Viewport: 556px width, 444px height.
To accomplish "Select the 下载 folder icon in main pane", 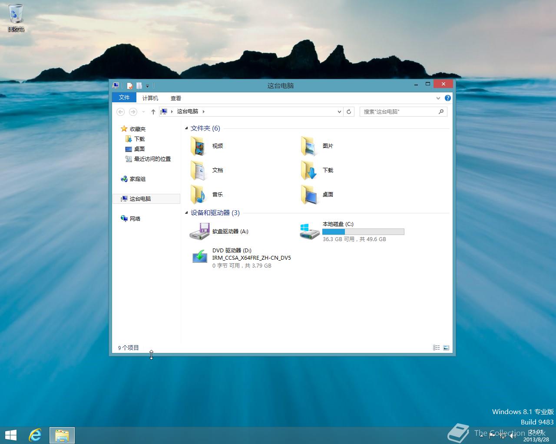I will (x=308, y=170).
